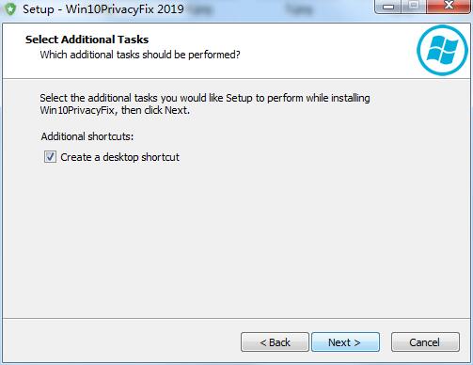Click the 'Which additional tasks should be performed?' subtitle

pos(140,55)
